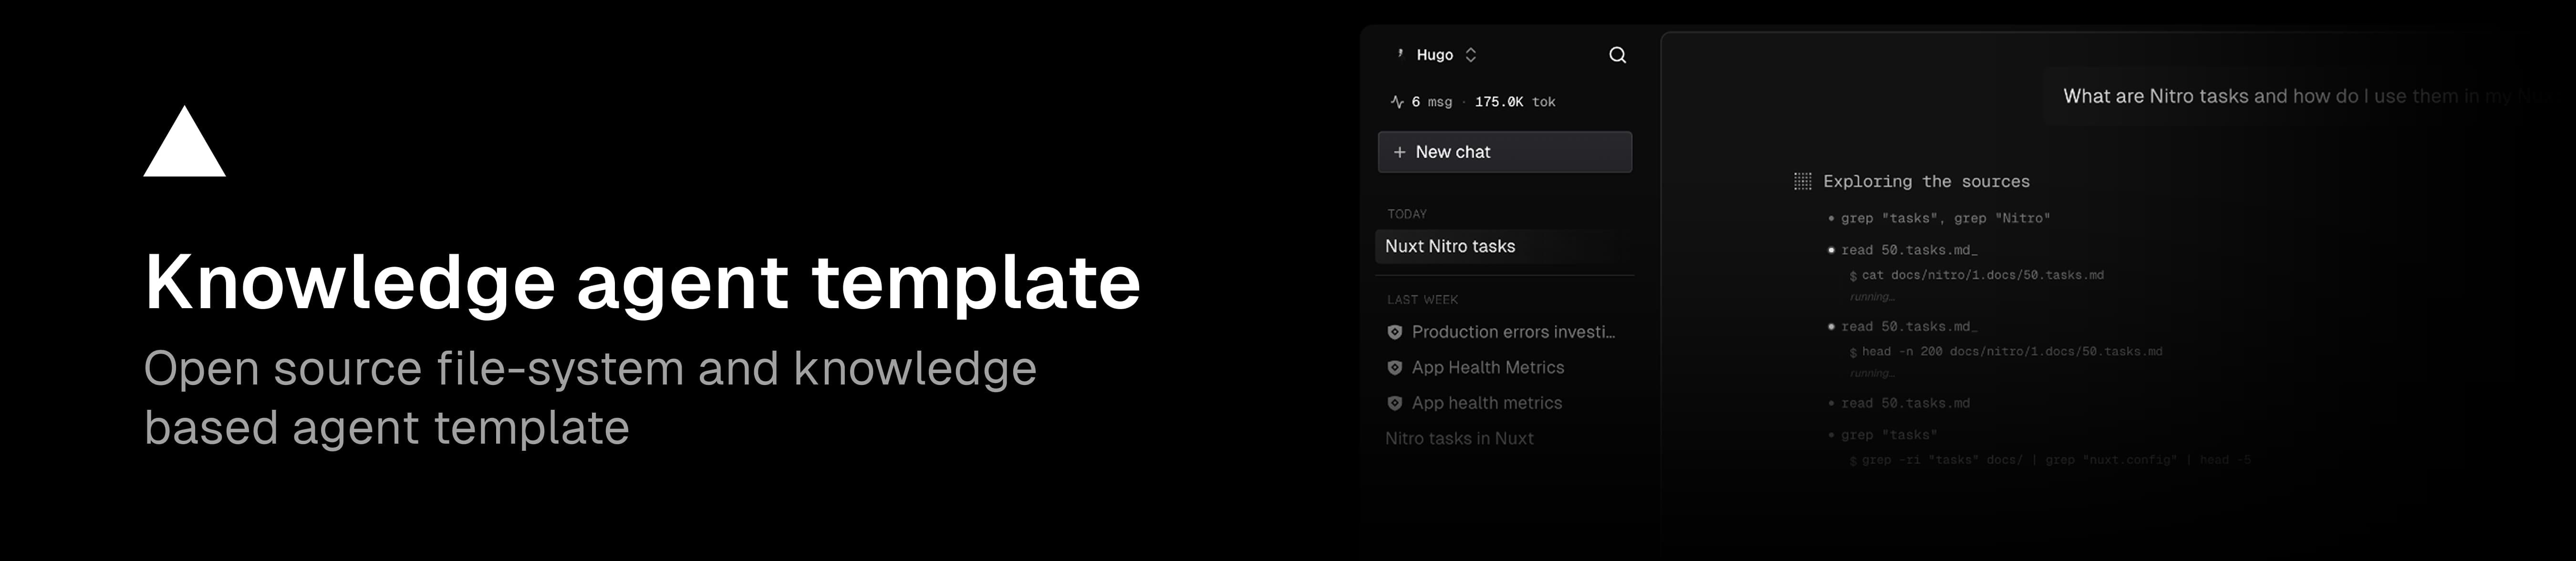Open the Nuxt Nitro tasks chat
This screenshot has width=2576, height=561.
(x=1449, y=246)
